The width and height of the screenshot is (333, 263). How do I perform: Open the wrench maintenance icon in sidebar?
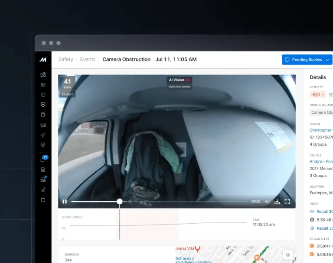coord(43,135)
